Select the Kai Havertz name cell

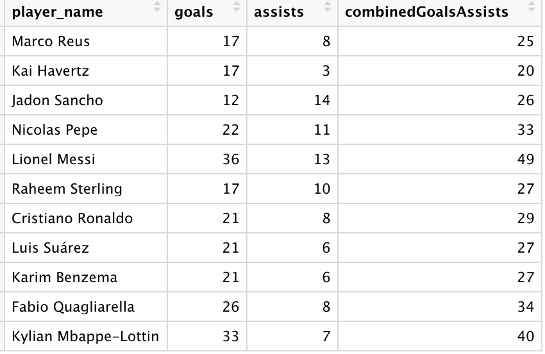pos(86,71)
